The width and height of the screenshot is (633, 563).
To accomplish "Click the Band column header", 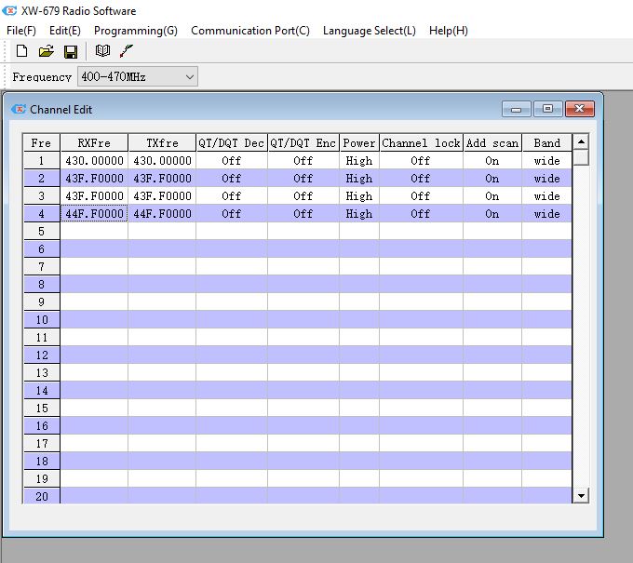I will pos(546,143).
